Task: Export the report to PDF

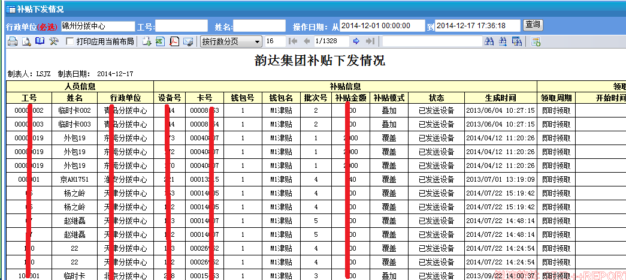Action: (x=174, y=41)
